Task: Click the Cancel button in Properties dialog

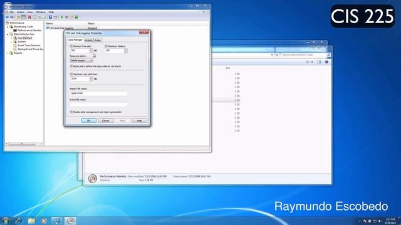Action: click(106, 121)
